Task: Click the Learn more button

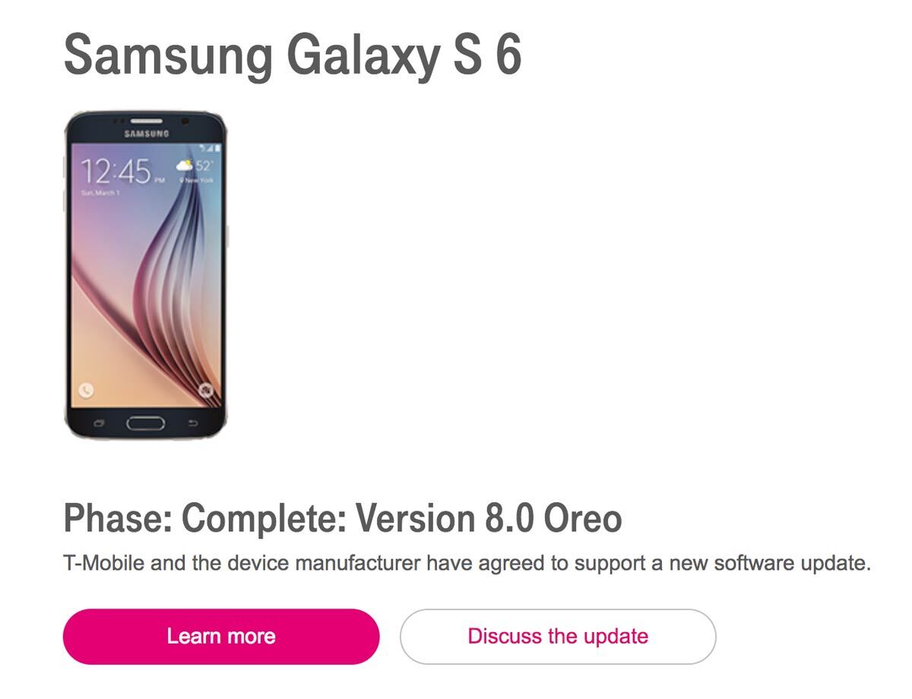Action: click(x=220, y=637)
